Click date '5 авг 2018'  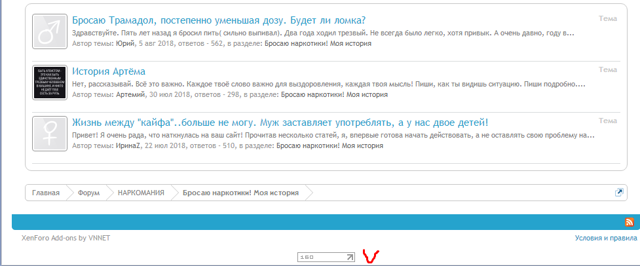156,43
